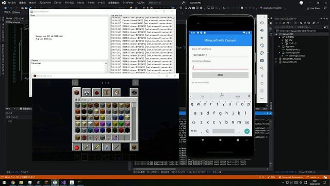The width and height of the screenshot is (330, 186).
Task: Tap the Android navigation home circle on phone
Action: tap(220, 140)
